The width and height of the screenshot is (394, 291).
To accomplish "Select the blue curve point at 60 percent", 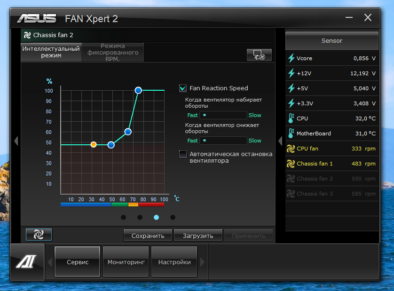I will click(x=128, y=132).
